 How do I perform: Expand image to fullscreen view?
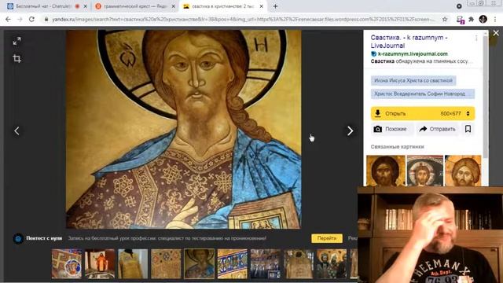(17, 41)
